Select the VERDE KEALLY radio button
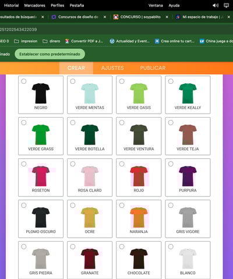This screenshot has height=279, width=233. [171, 81]
